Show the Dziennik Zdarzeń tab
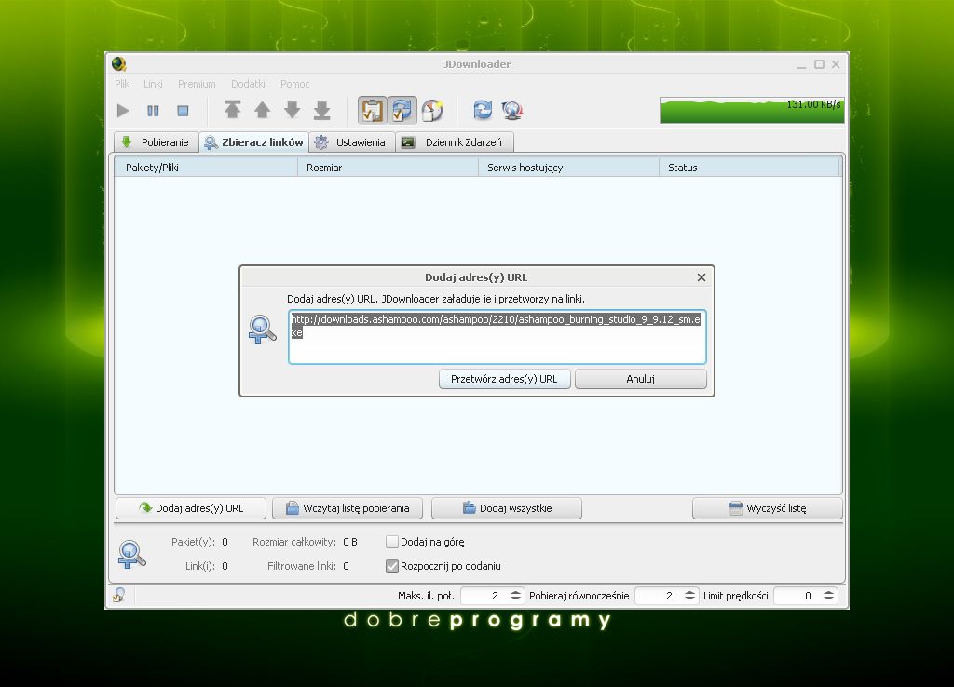The width and height of the screenshot is (954, 687). [455, 142]
